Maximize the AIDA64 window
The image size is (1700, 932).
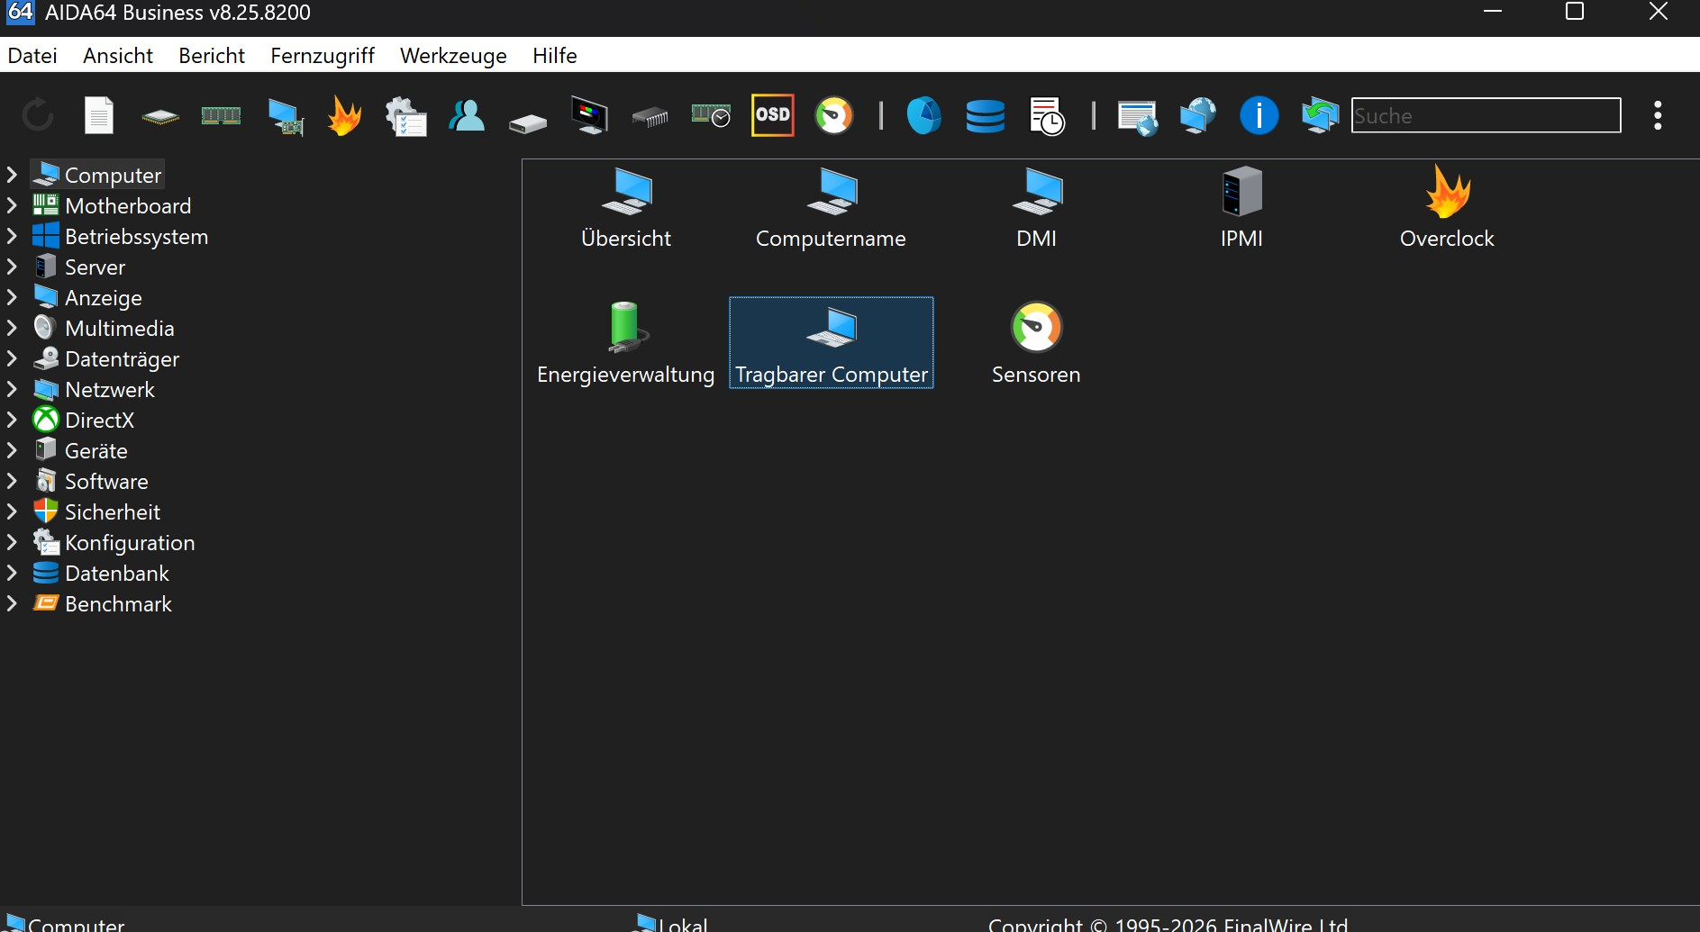(1575, 12)
